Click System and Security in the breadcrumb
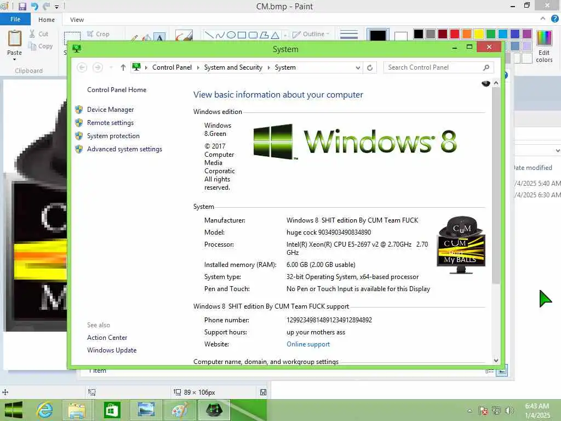The image size is (561, 421). (x=233, y=67)
